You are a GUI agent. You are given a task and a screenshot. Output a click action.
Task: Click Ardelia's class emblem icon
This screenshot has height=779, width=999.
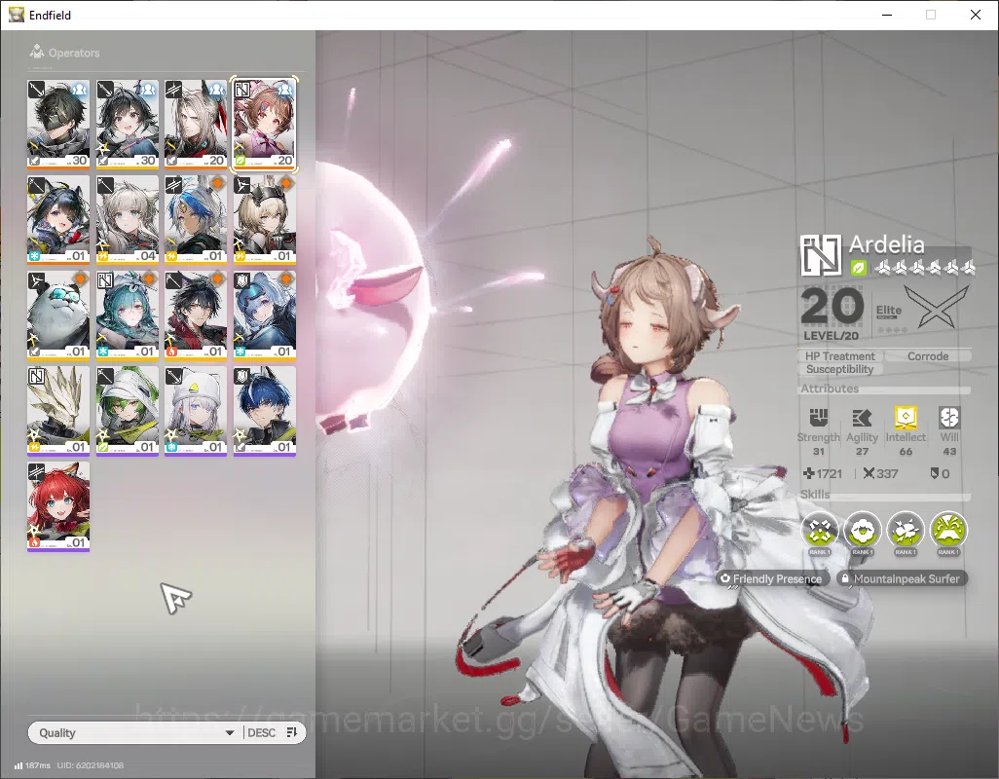click(820, 255)
